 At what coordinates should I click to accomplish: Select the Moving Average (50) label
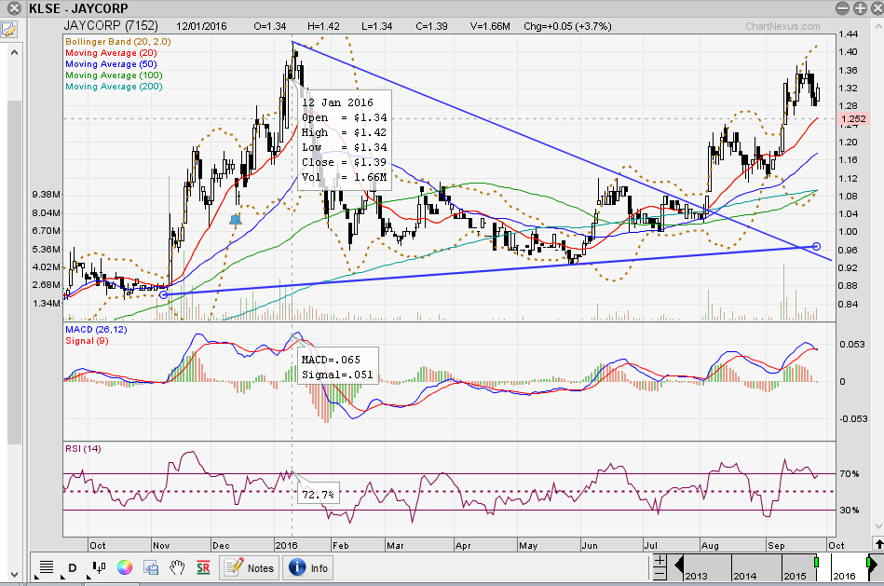point(111,64)
